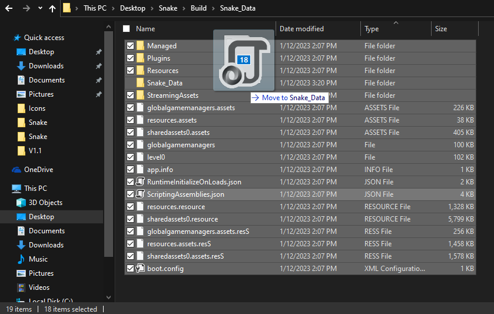
Task: Uncheck globalgamemanagers.assets checkbox
Action: click(131, 107)
